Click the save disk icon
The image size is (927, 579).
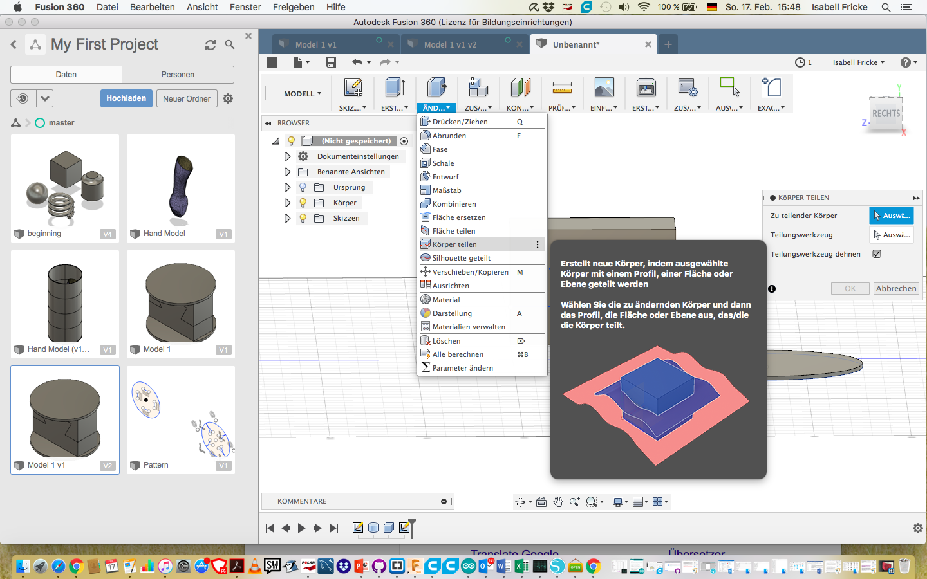point(331,62)
